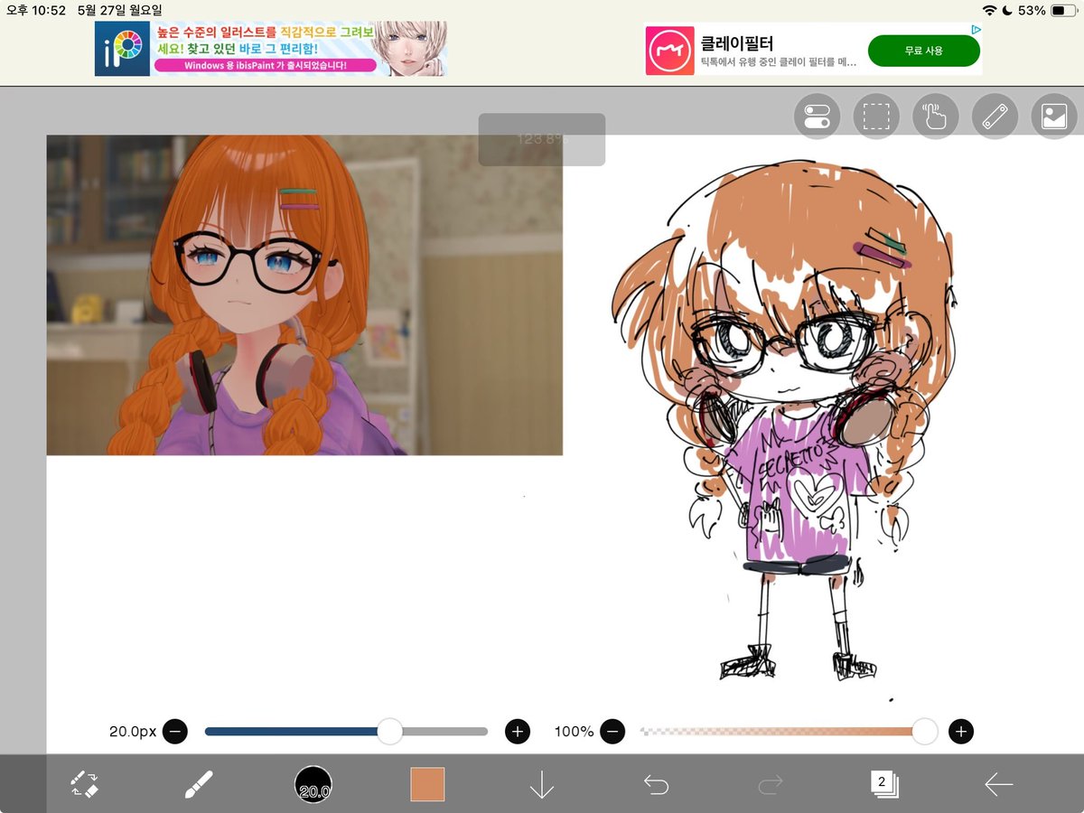Open the ruler tool
The height and width of the screenshot is (813, 1084).
pyautogui.click(x=995, y=117)
